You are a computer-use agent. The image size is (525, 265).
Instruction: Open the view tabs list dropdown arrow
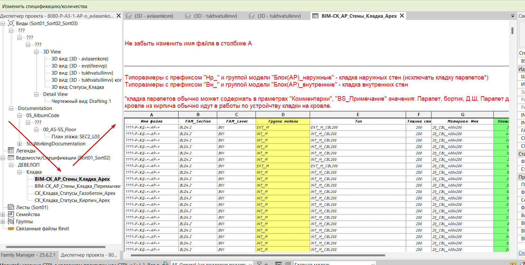click(x=513, y=16)
